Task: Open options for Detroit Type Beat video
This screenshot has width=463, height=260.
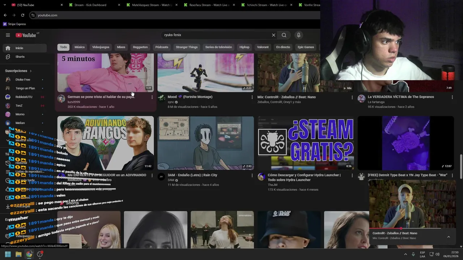Action: click(x=452, y=175)
